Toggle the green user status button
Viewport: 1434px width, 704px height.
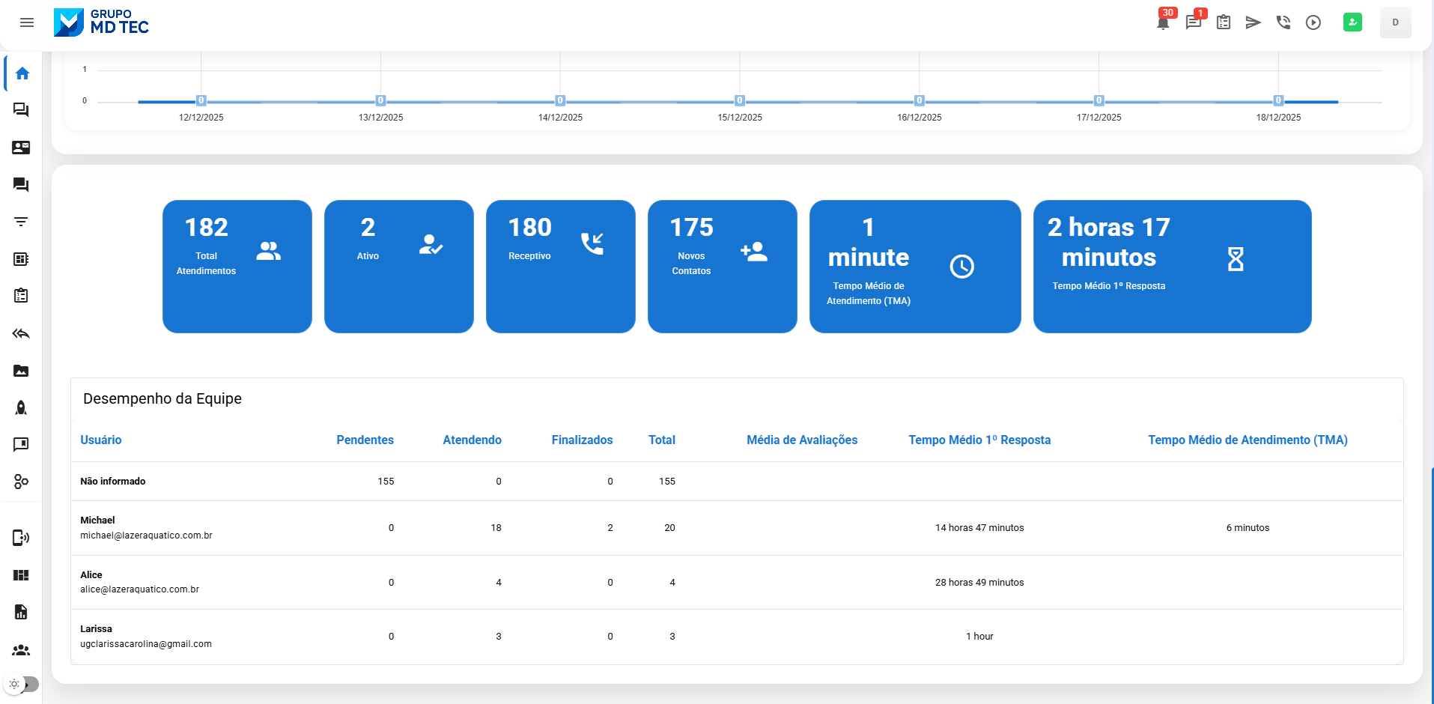point(1352,22)
